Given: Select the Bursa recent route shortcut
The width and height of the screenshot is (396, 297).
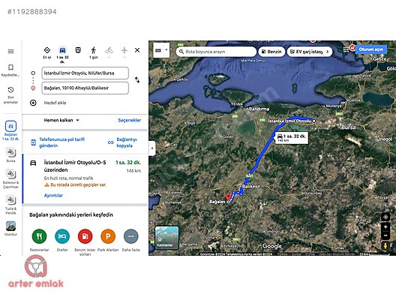Looking at the screenshot, I should (10, 155).
